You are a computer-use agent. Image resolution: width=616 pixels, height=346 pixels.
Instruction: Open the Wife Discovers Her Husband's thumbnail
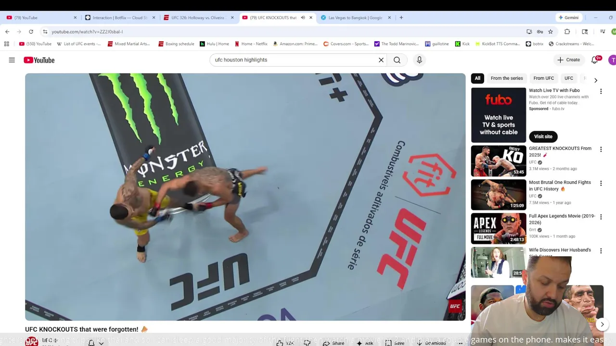click(499, 262)
